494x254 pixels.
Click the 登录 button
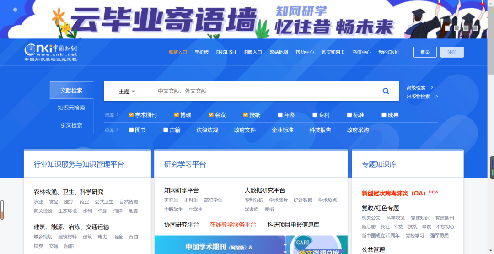coord(425,52)
